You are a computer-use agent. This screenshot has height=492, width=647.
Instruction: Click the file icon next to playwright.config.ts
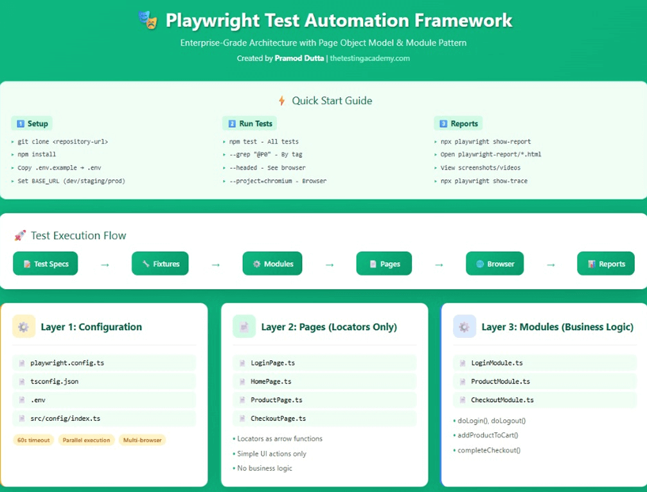coord(22,363)
